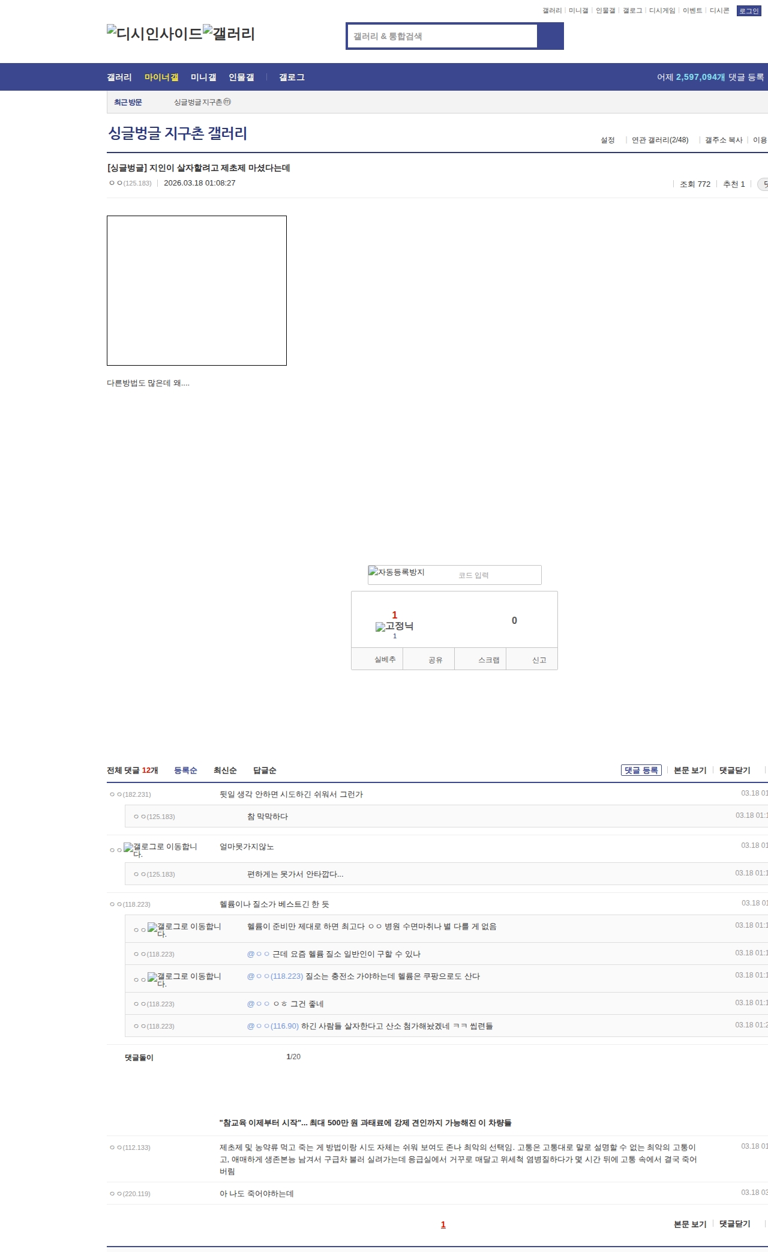The height and width of the screenshot is (1252, 768).
Task: Click the 디시인사이드 logo image
Action: [154, 34]
